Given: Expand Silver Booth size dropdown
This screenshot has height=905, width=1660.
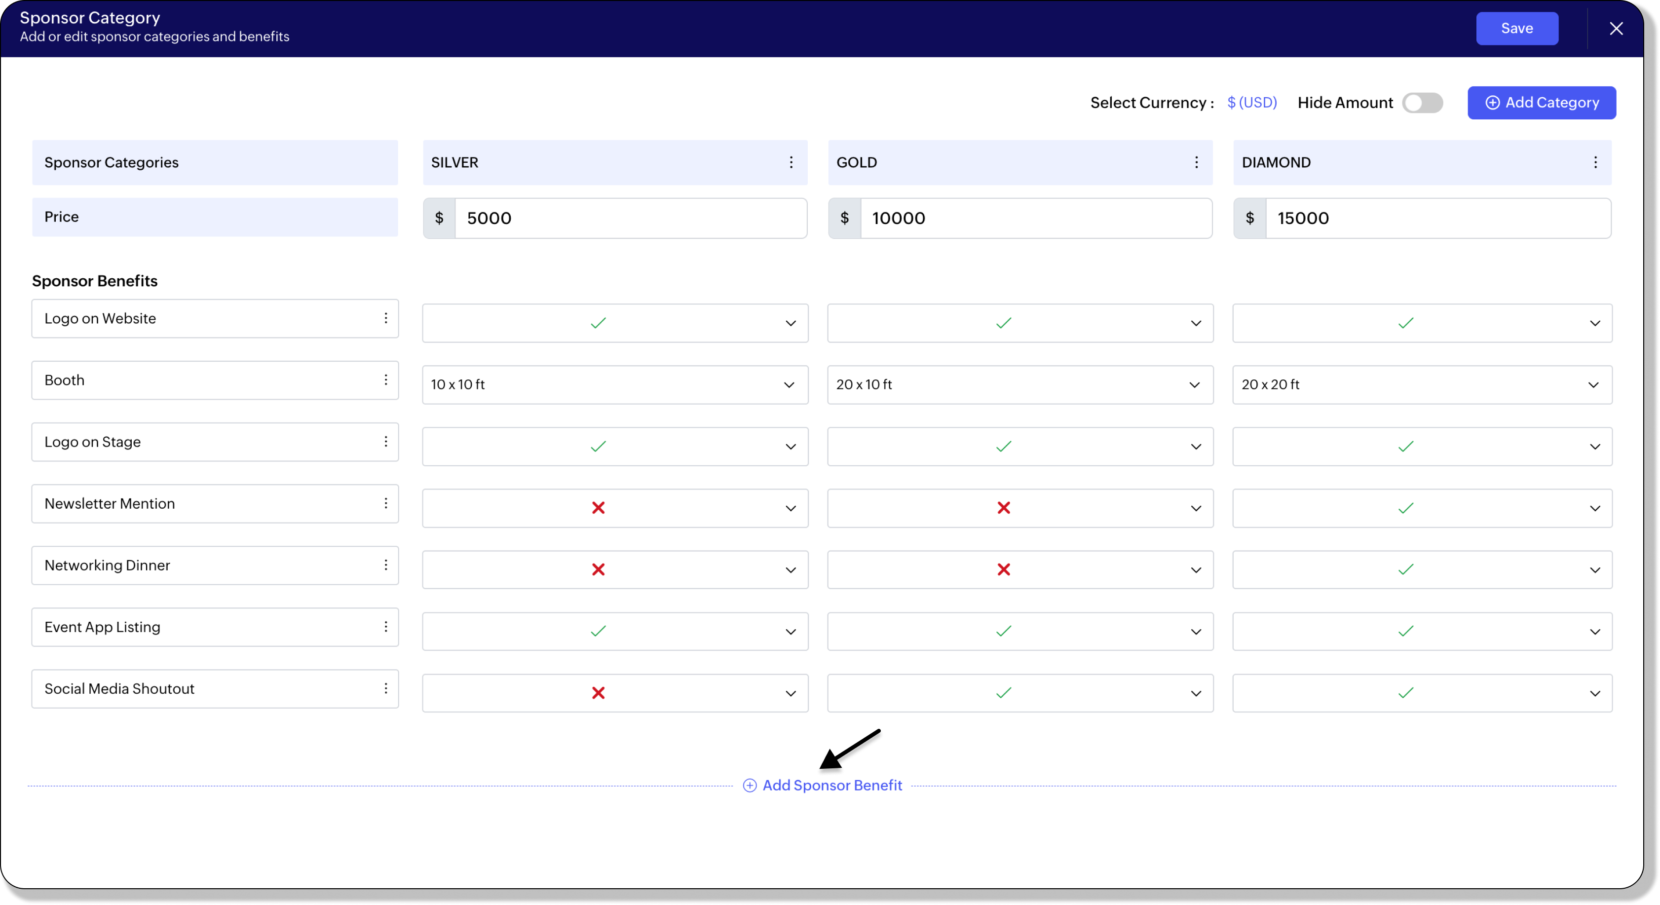Looking at the screenshot, I should click(789, 385).
